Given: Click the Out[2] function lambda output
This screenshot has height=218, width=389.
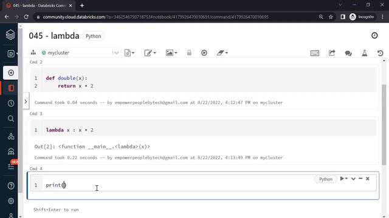Looking at the screenshot, I should click(x=92, y=147).
